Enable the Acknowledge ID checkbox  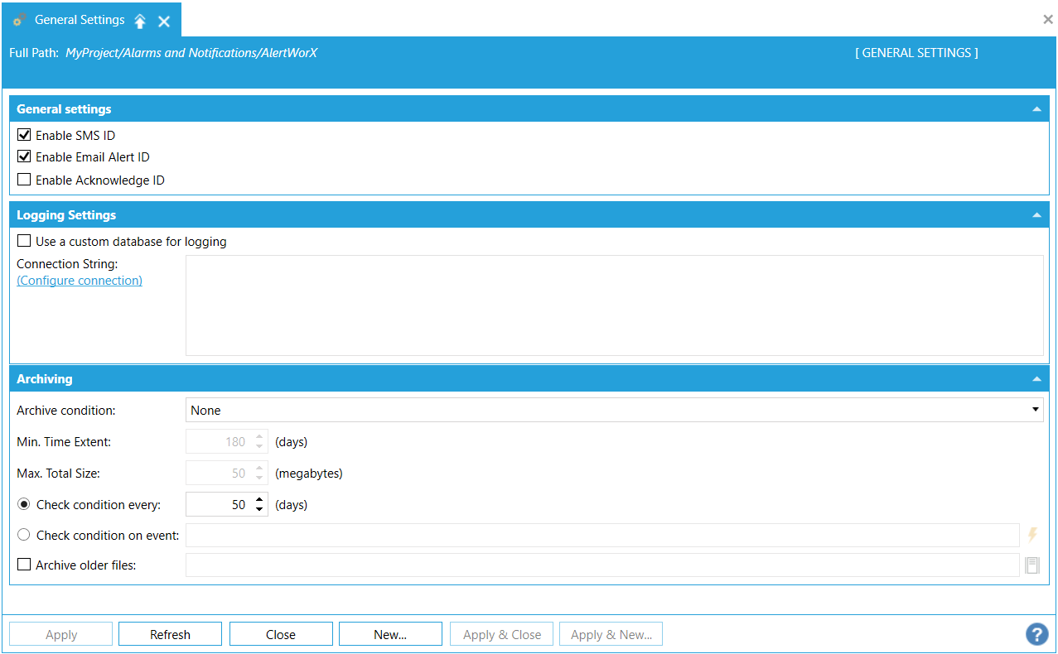(x=24, y=180)
